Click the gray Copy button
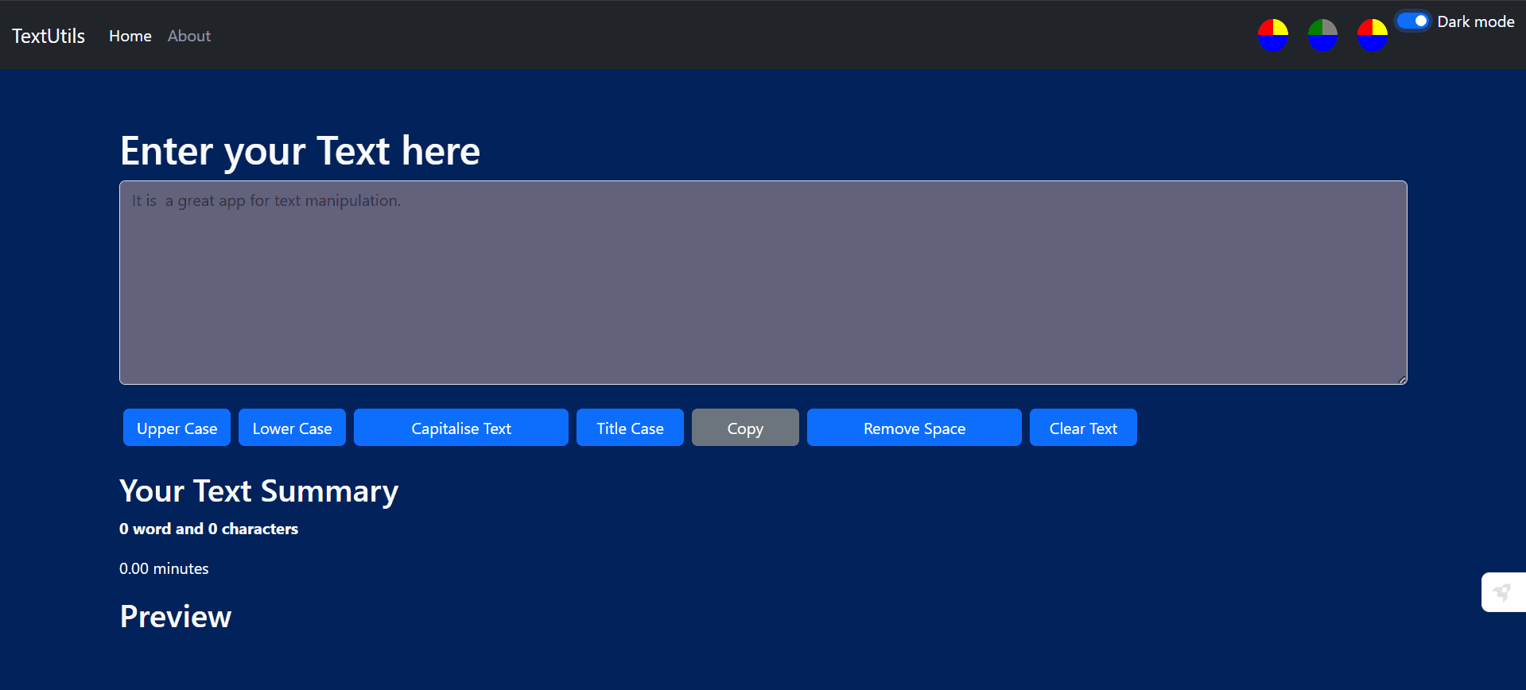 [x=745, y=428]
